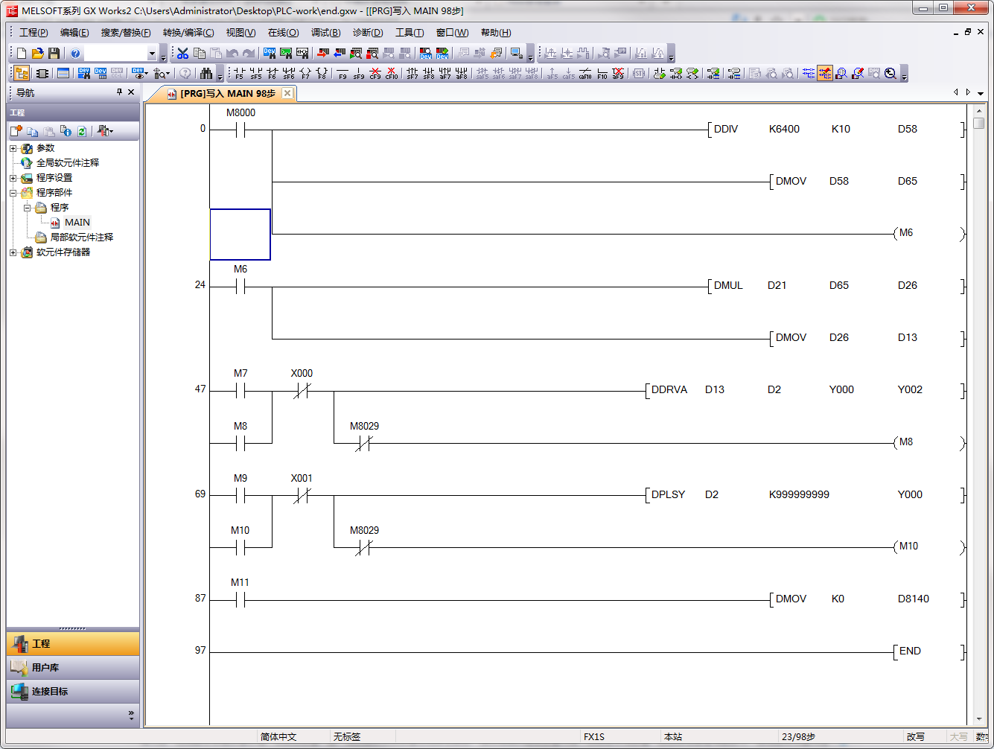Expand the 程序设置 tree node
The image size is (994, 749).
pos(13,178)
